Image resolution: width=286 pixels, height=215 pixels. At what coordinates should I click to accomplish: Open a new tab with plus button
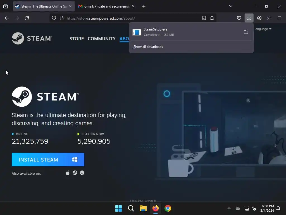tap(144, 6)
